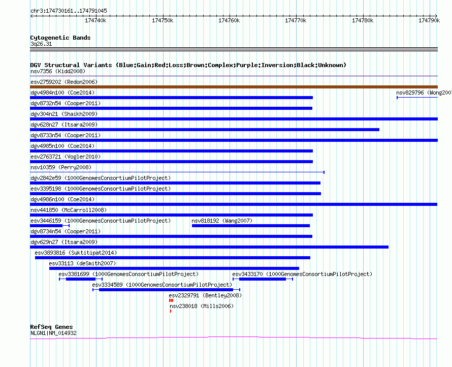Click the RefSeq Genes track title
Viewport: 452px width, 367px height.
[x=51, y=327]
